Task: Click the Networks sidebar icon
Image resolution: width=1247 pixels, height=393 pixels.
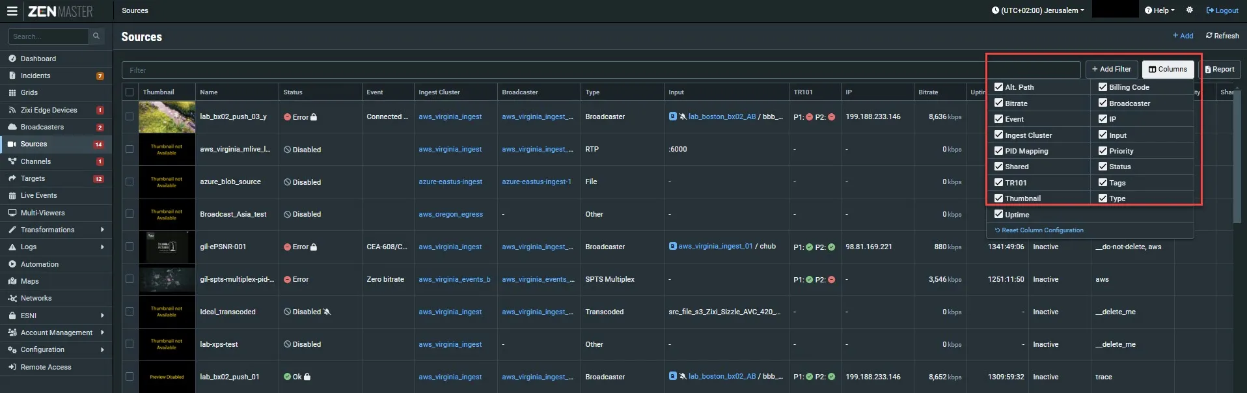Action: (12, 298)
